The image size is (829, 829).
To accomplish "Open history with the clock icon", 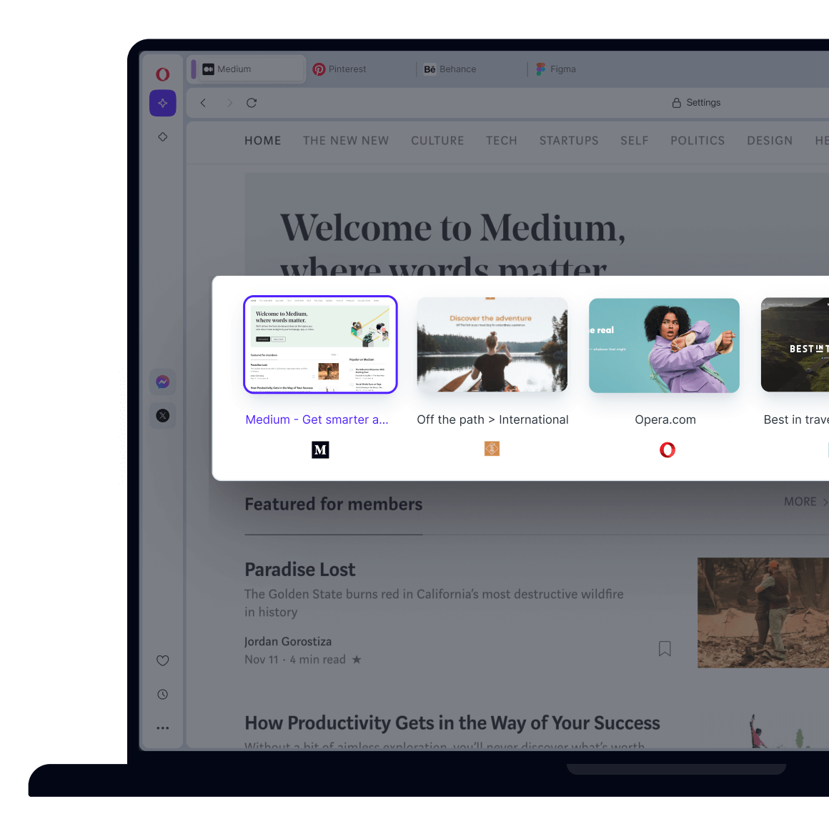I will [162, 694].
